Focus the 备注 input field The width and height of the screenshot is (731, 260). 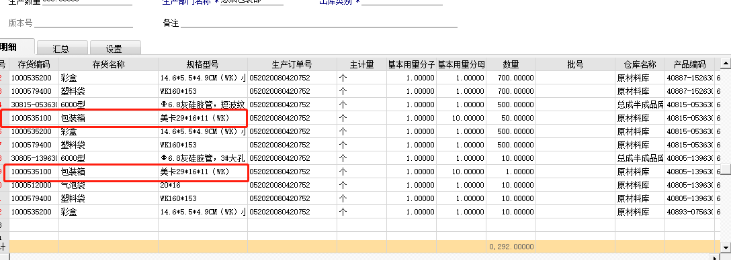pyautogui.click(x=319, y=23)
